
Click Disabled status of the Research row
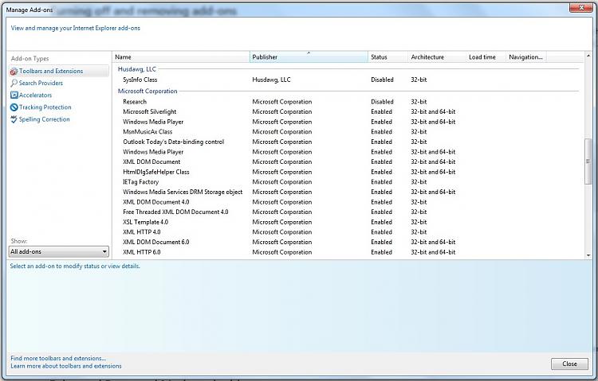pyautogui.click(x=382, y=102)
